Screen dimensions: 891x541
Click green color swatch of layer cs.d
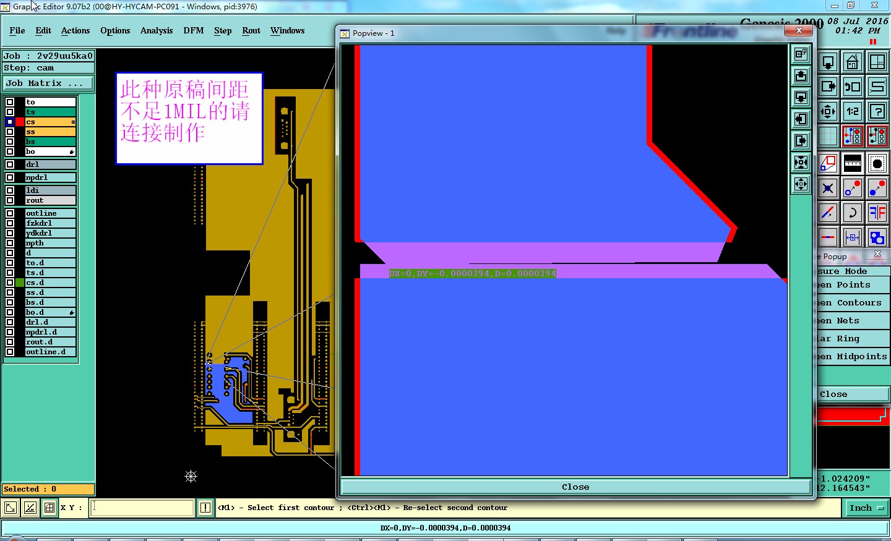click(x=20, y=283)
